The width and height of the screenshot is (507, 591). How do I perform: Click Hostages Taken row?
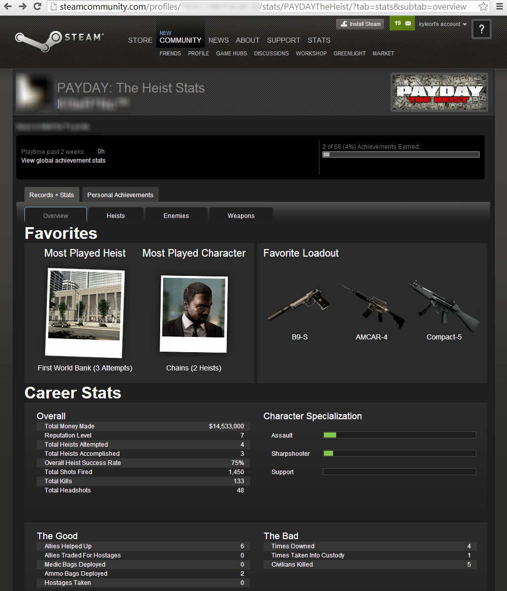tap(143, 583)
